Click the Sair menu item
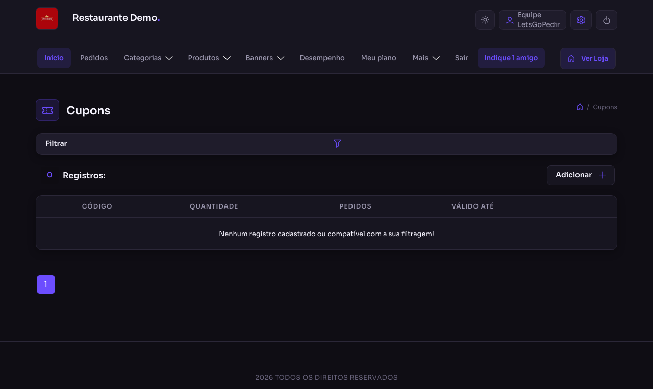 (462, 58)
